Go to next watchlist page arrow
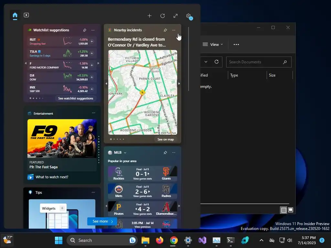Image resolution: width=331 pixels, height=248 pixels. click(98, 63)
